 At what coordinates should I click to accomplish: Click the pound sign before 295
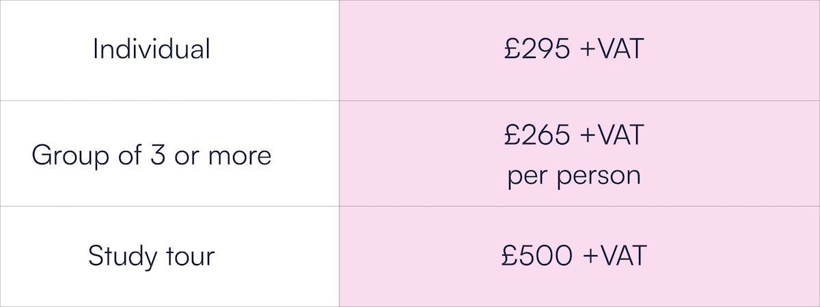click(512, 50)
